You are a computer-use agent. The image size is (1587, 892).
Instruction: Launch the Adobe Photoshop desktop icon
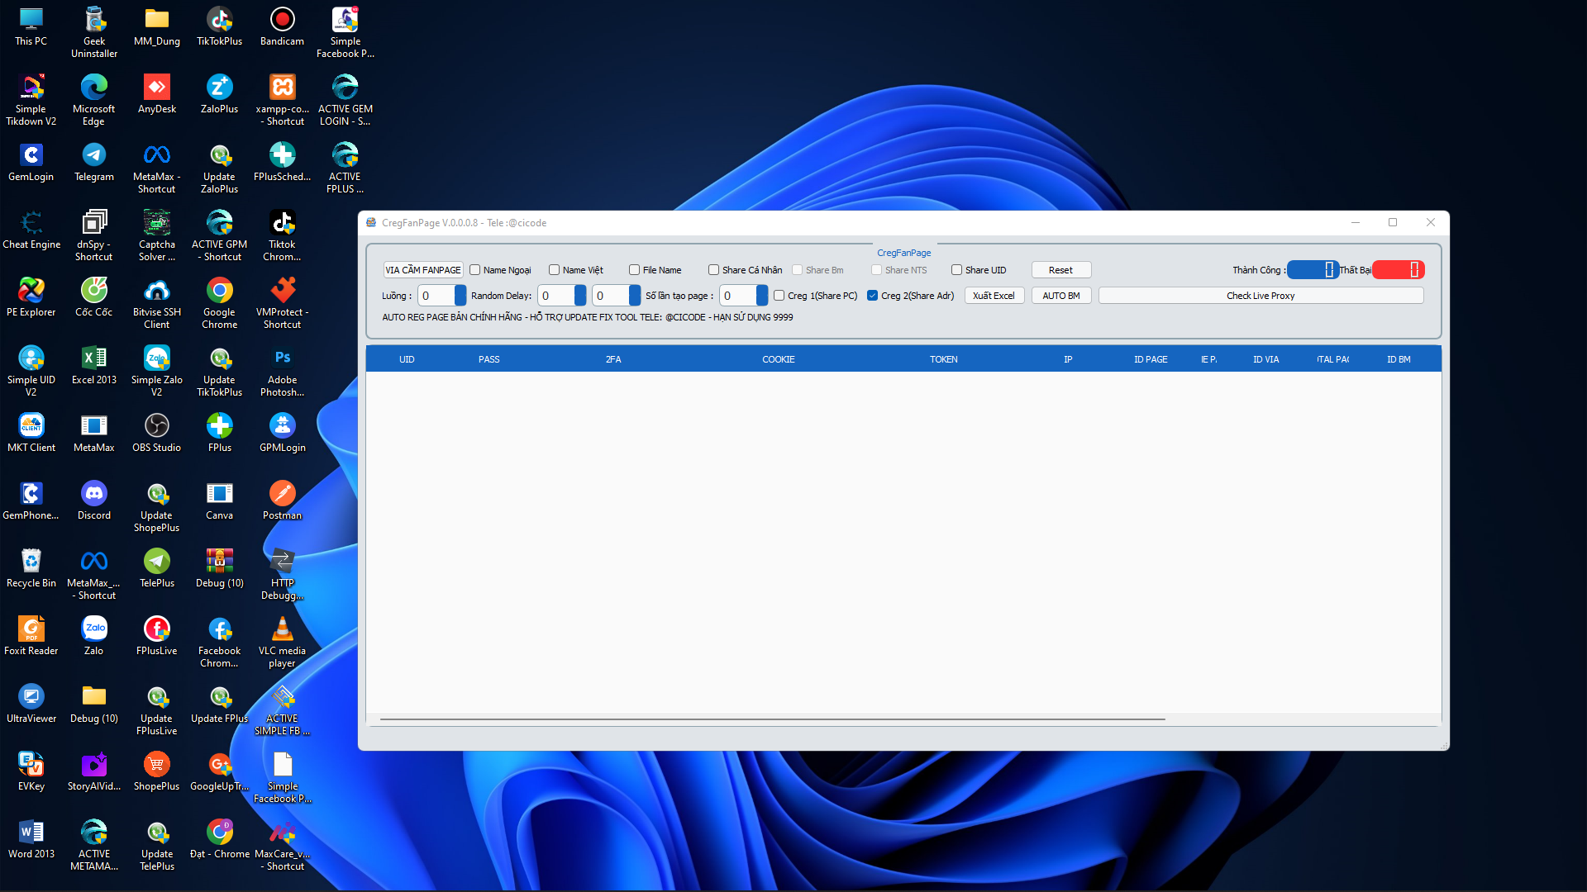(282, 371)
